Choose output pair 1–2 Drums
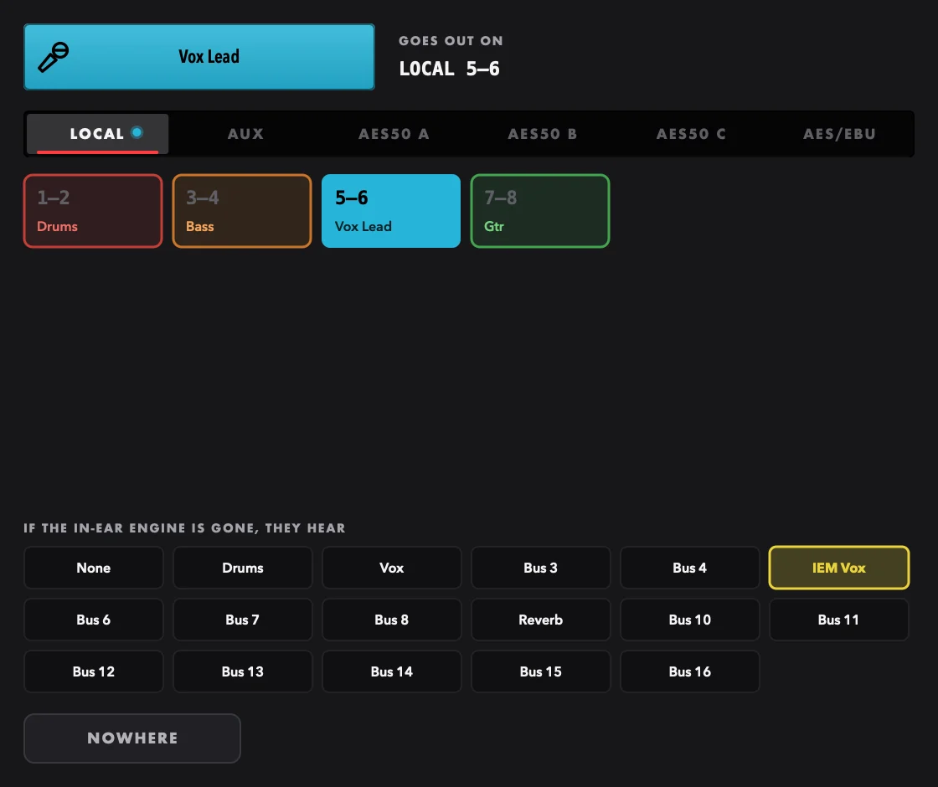Screen dimensions: 938x787 [x=93, y=211]
